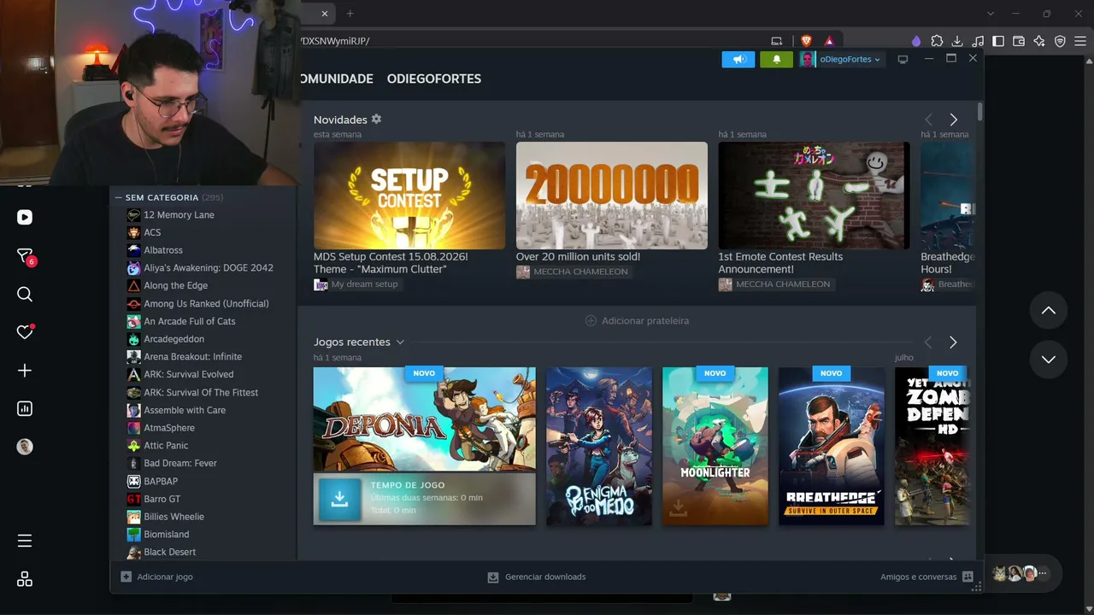The height and width of the screenshot is (615, 1094).
Task: Open 'Over 20 million units sold!' headline
Action: 578,256
